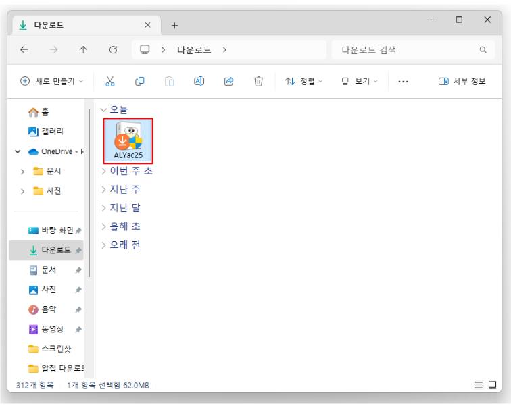
Task: Select pinned 다운로드 in sidebar
Action: point(46,250)
